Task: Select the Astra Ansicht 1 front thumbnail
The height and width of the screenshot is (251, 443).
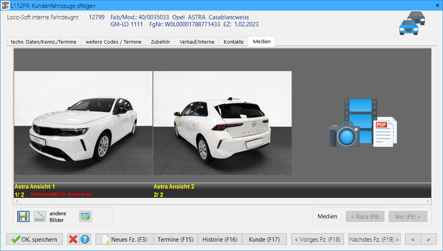Action: [83, 123]
